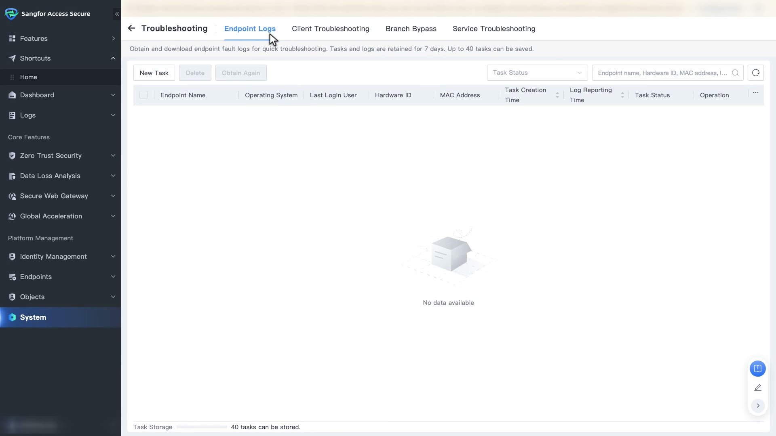The image size is (776, 436).
Task: Click the Shortcuts paper plane icon
Action: [12, 59]
